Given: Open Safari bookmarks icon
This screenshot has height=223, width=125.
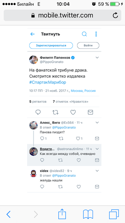Looking at the screenshot, I should [88, 214].
